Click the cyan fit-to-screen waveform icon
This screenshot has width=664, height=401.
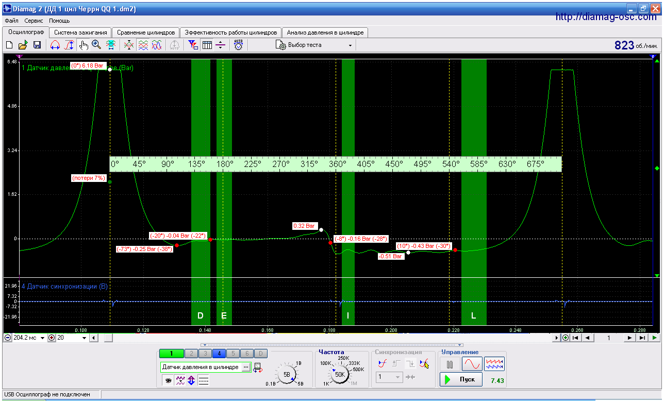pos(110,45)
